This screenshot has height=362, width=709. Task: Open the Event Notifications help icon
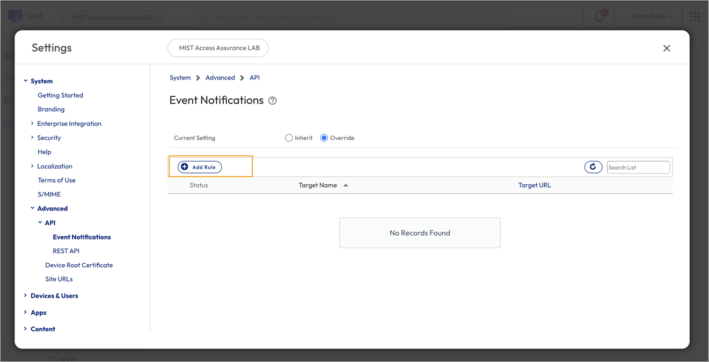point(273,101)
